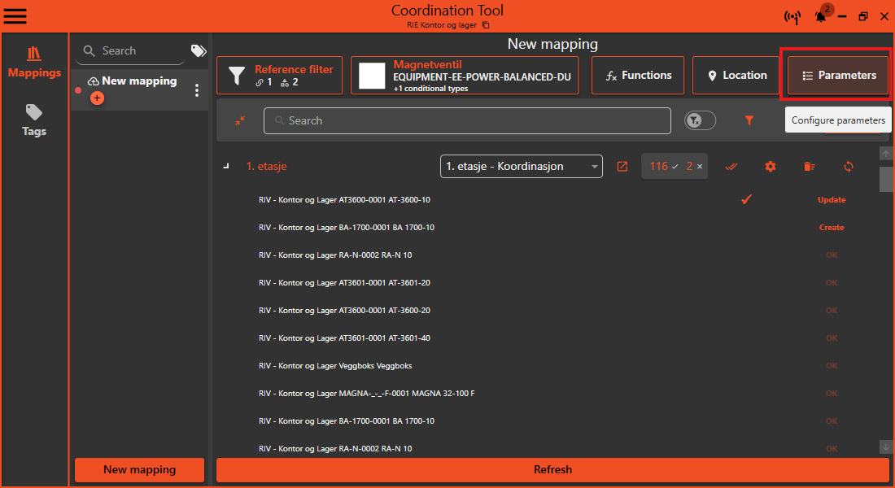
Task: Select Tags in the left sidebar
Action: (x=33, y=120)
